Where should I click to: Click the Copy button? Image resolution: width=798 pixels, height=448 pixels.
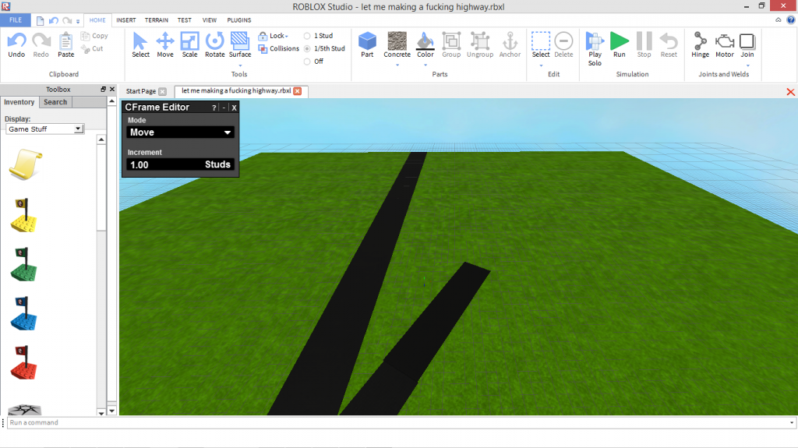click(94, 36)
